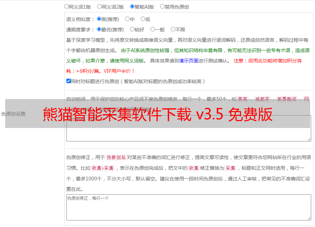Click the 股票配资 example tag
Image resolution: width=315 pixels, height=227 pixels.
[287, 99]
